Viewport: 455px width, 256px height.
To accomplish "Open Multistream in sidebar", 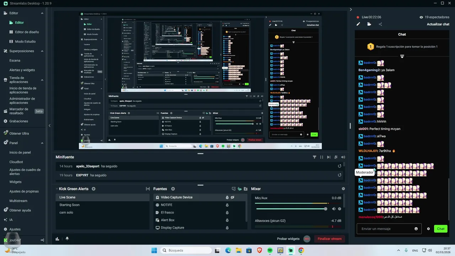I will pyautogui.click(x=18, y=201).
